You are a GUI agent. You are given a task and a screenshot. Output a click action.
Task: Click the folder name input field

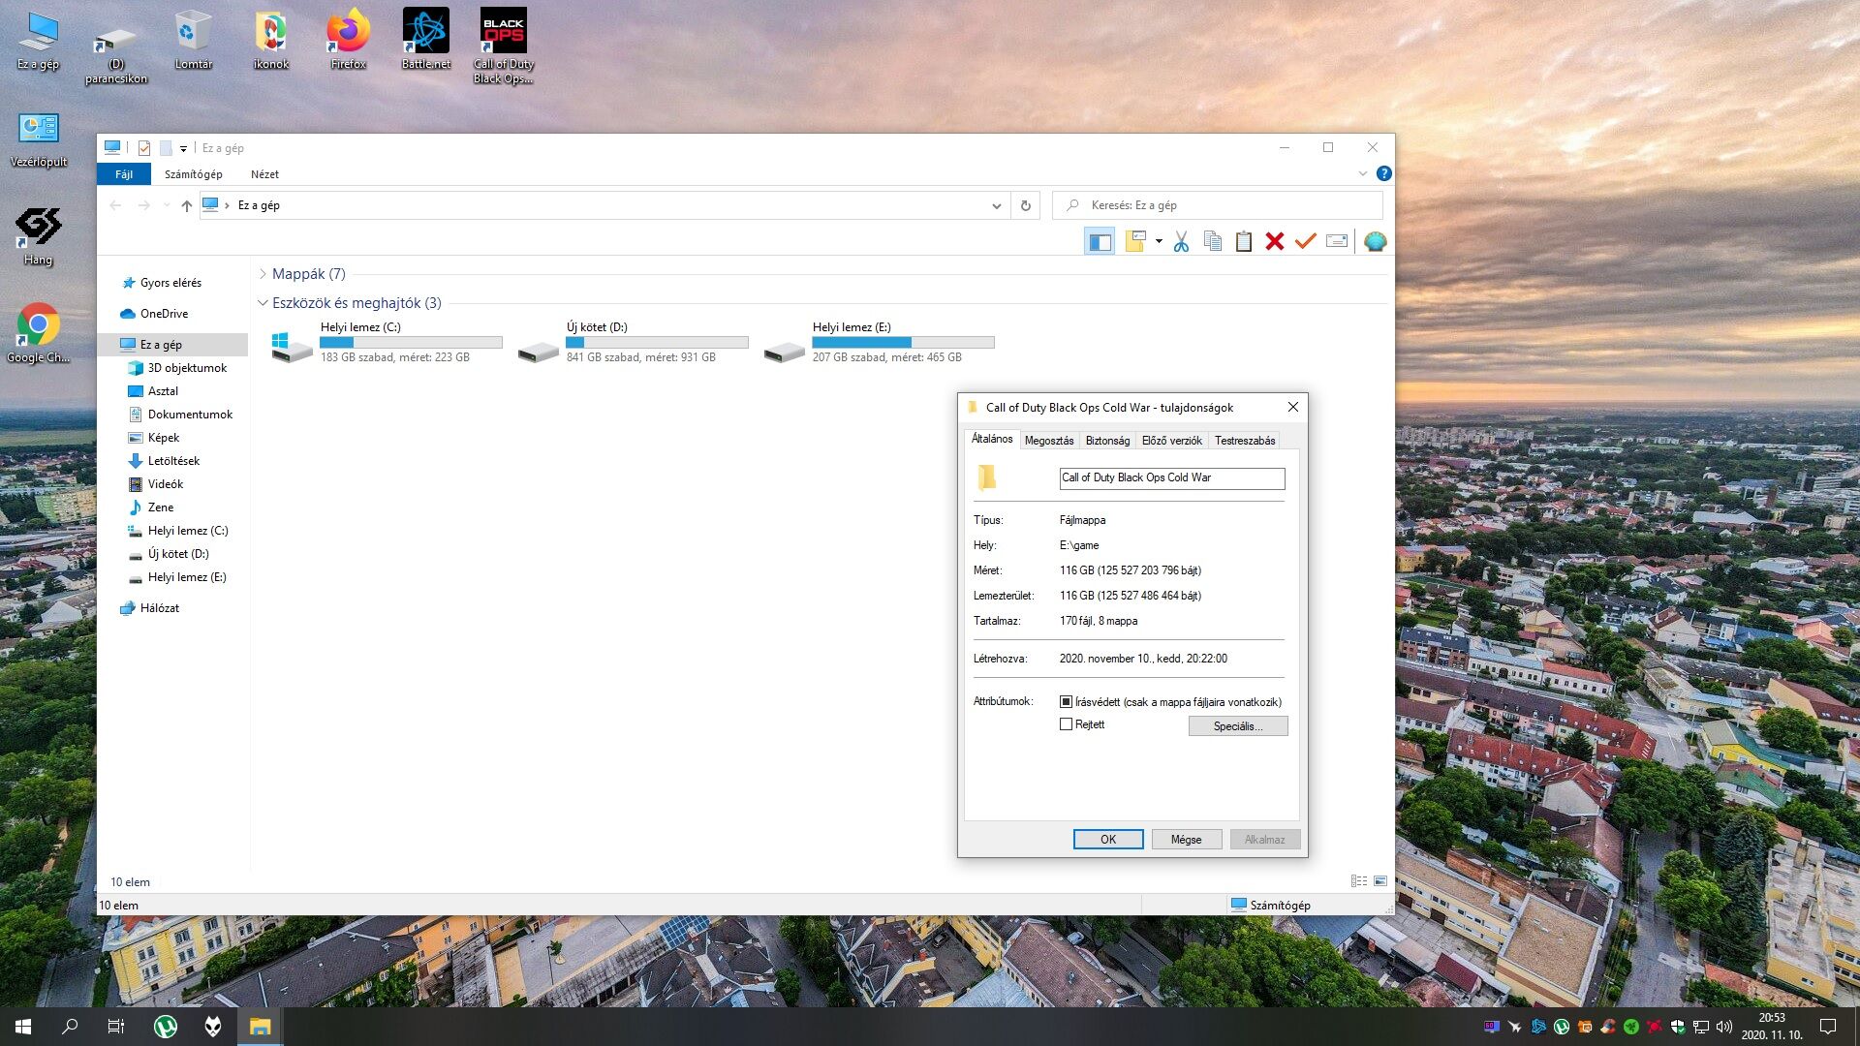(1172, 477)
